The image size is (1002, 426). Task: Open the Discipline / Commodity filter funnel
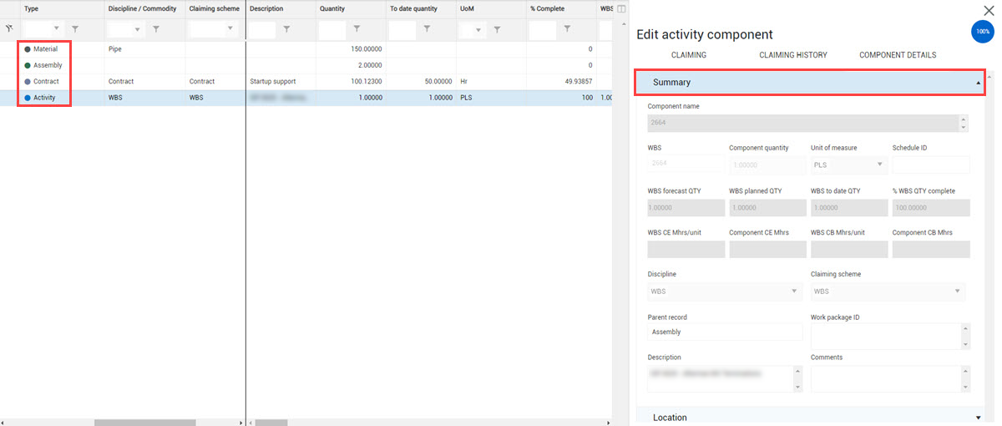click(155, 29)
